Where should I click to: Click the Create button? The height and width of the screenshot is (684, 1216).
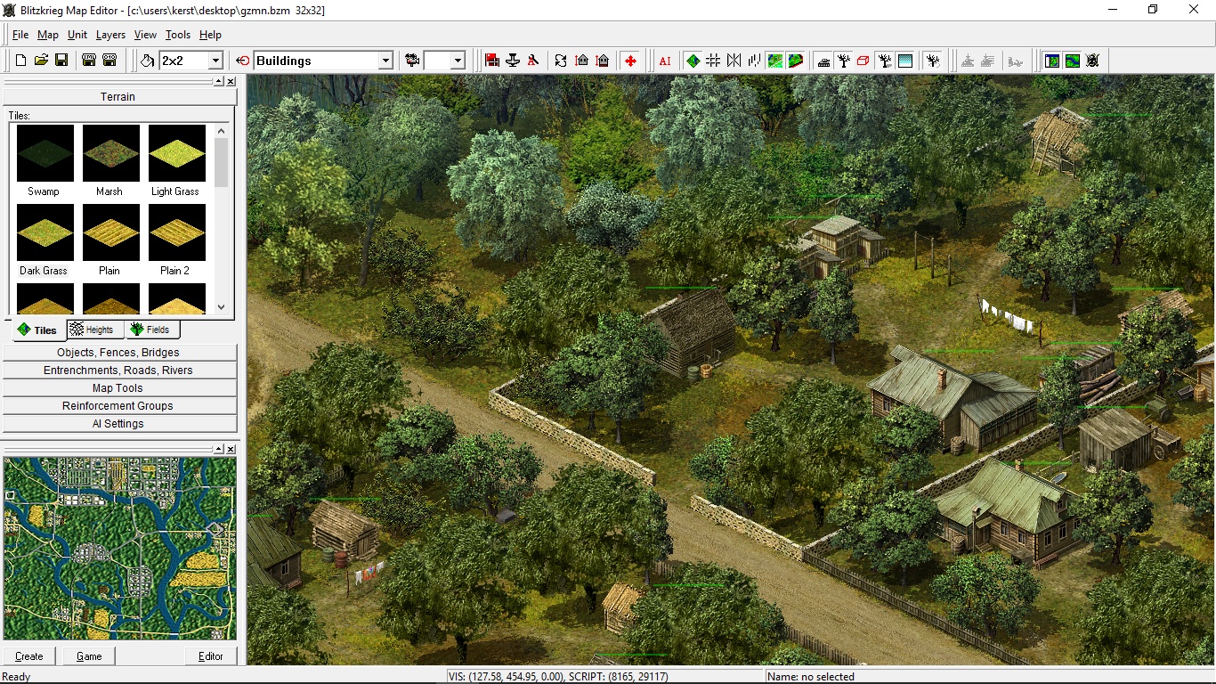coord(29,656)
